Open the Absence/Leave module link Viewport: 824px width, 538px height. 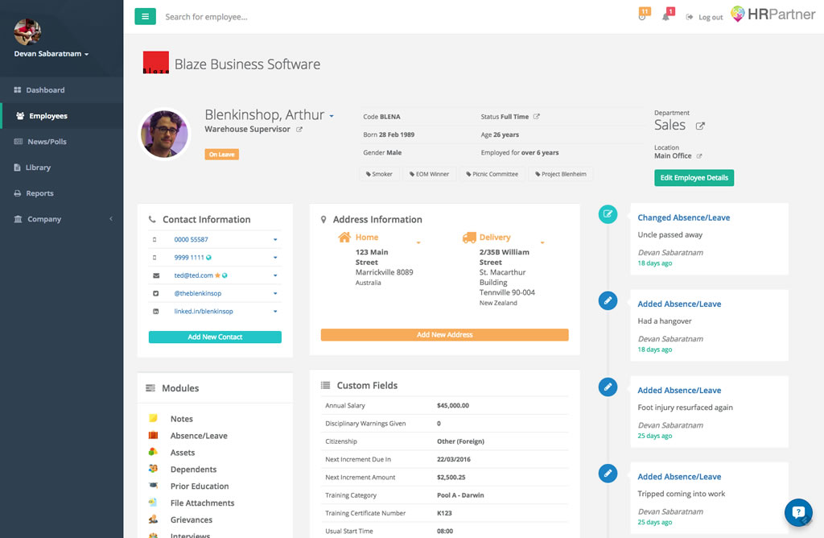(199, 436)
